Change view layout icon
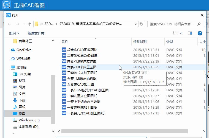This screenshot has width=209, height=138. [175, 33]
